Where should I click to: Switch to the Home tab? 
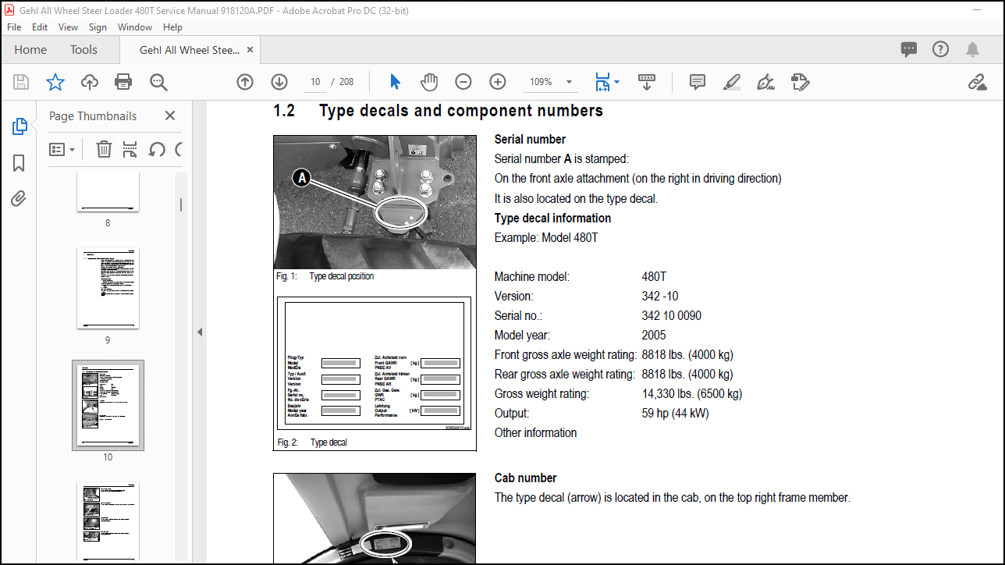(30, 50)
